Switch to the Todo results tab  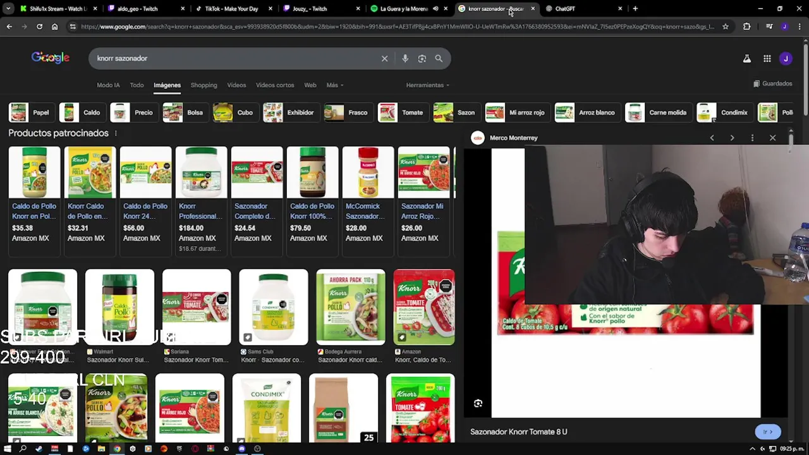click(137, 85)
